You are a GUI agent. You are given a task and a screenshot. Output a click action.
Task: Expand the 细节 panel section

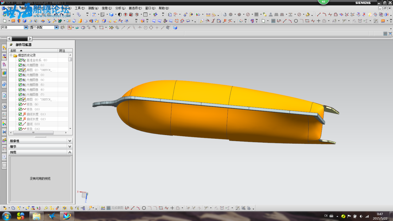[70, 147]
